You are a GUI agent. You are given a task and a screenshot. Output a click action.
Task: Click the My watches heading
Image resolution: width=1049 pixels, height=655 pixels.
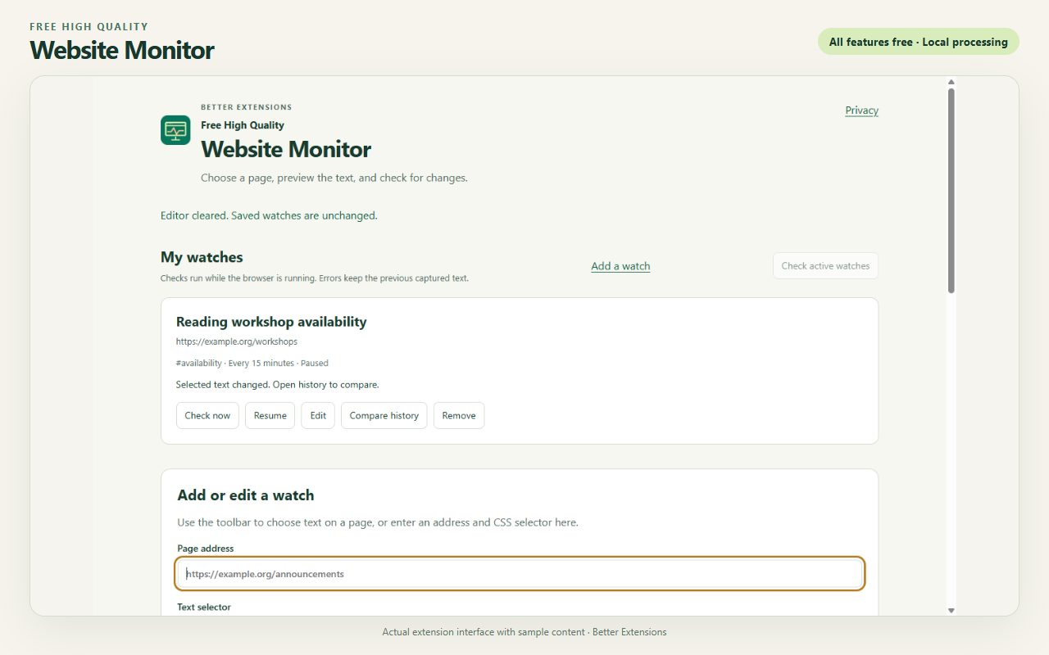(x=202, y=257)
